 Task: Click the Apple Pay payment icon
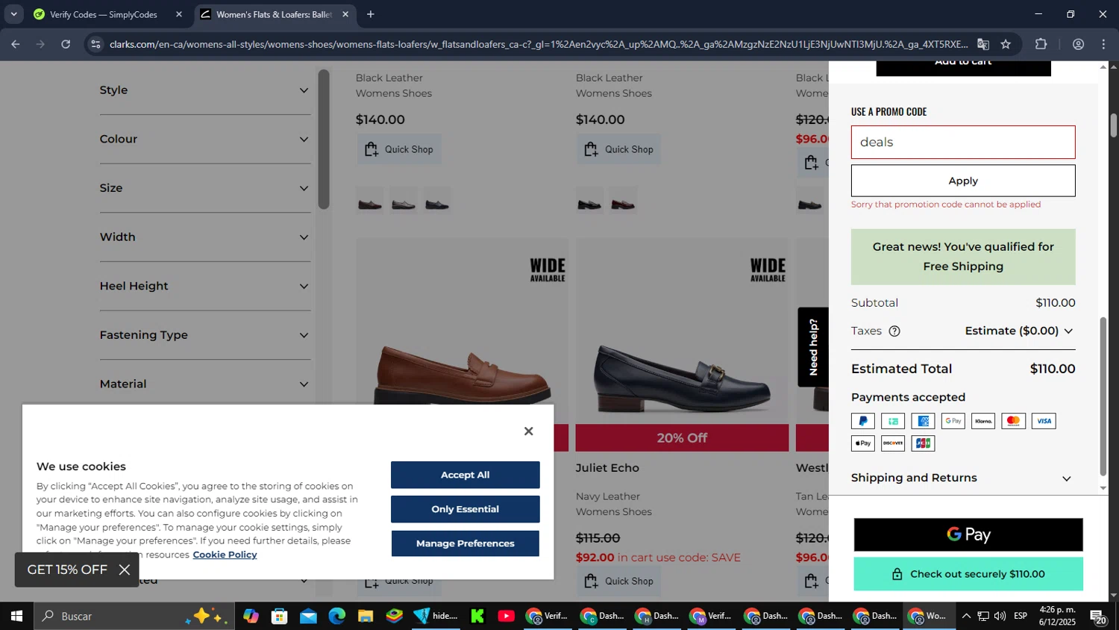click(x=862, y=443)
